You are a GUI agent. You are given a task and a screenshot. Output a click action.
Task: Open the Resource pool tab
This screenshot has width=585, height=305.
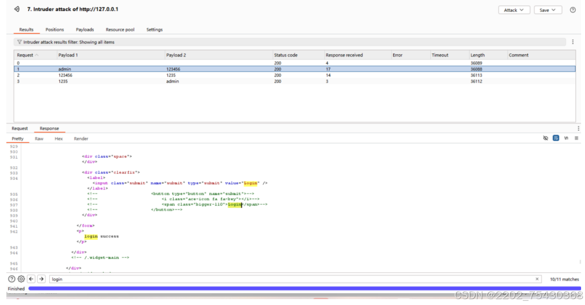point(120,29)
